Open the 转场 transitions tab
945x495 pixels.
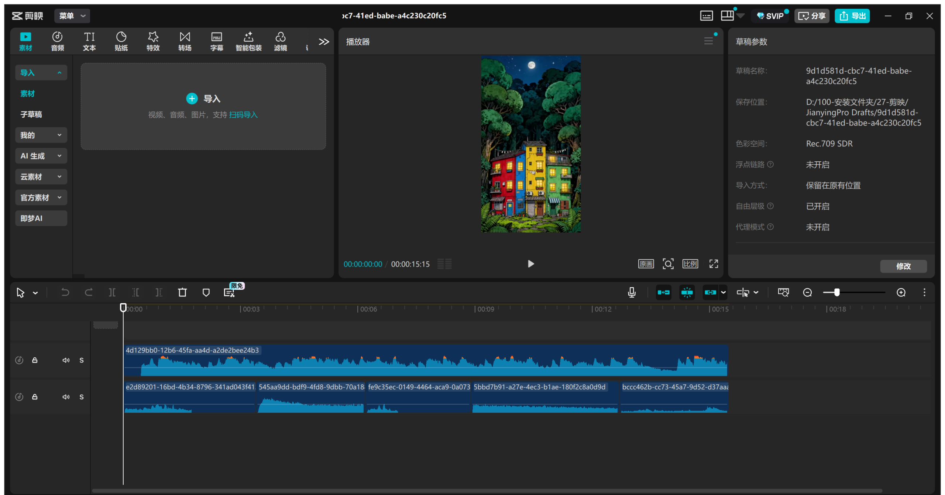[x=185, y=41]
